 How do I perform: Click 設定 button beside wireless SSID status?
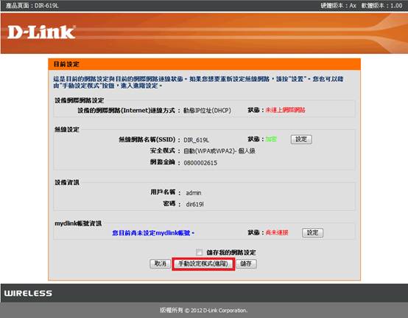coord(301,139)
